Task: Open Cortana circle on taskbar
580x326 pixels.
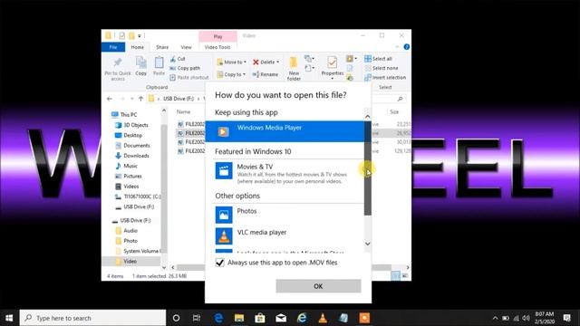Action: (176, 318)
